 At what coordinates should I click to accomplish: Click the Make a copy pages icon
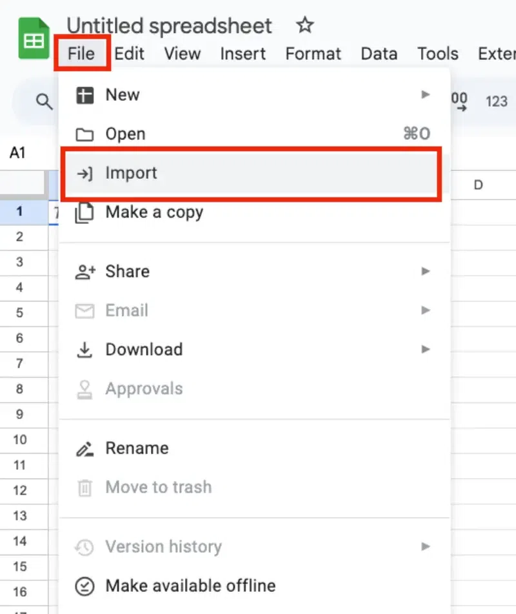point(84,212)
